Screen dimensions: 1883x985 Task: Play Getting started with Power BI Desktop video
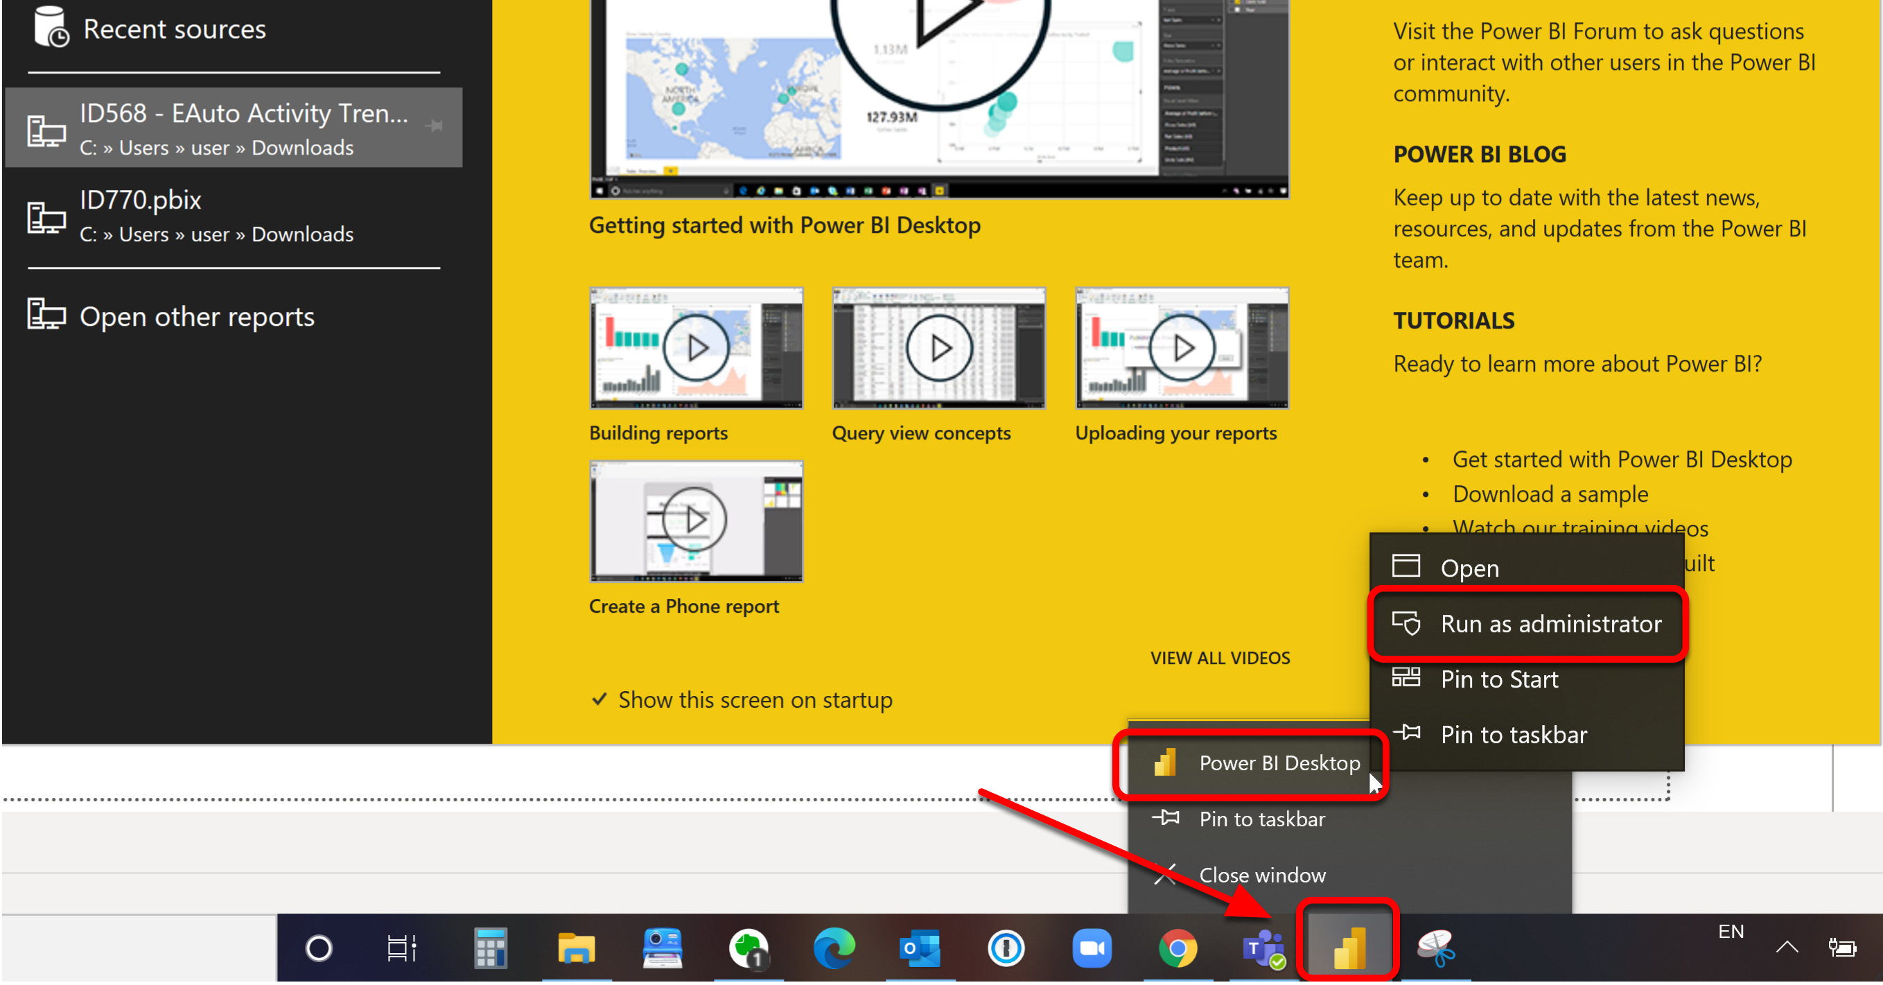click(x=939, y=98)
